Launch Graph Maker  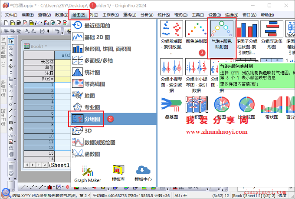pos(88,174)
